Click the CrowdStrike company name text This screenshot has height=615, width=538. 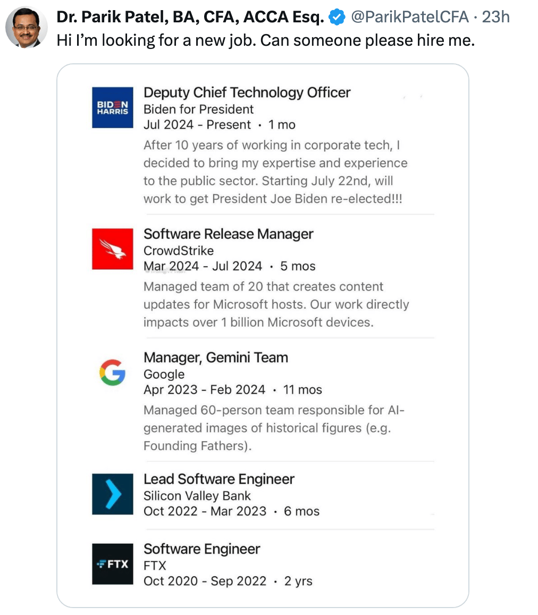point(179,251)
